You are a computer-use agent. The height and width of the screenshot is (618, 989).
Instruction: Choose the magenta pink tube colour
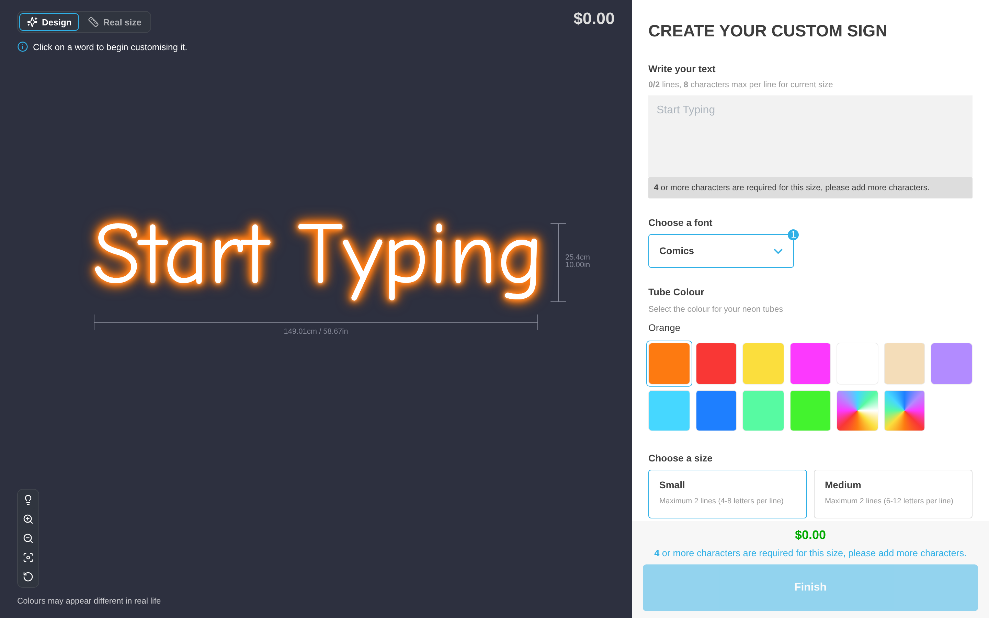click(x=810, y=363)
